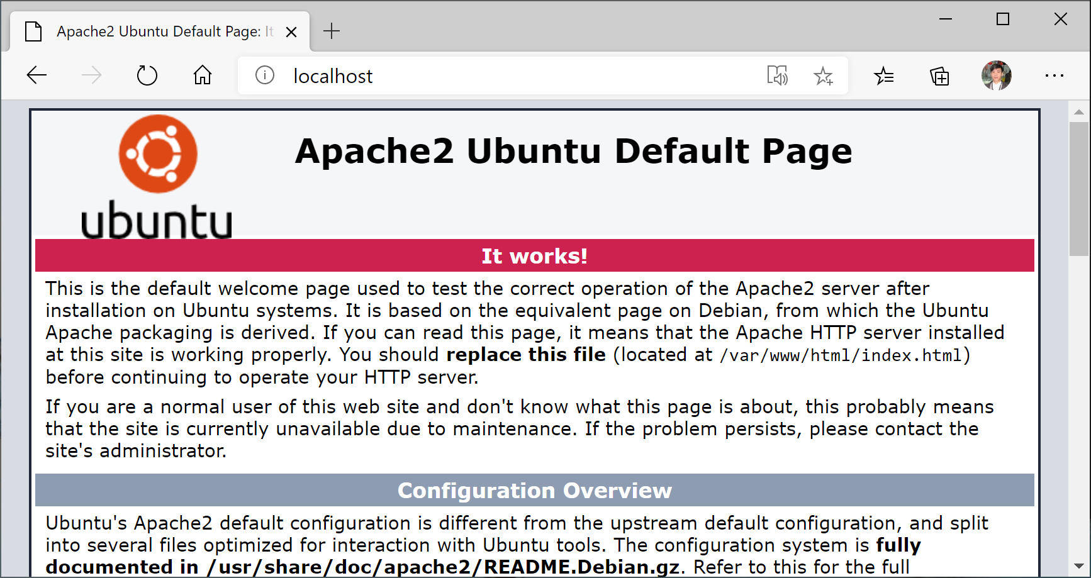Reload the localhost page

147,75
